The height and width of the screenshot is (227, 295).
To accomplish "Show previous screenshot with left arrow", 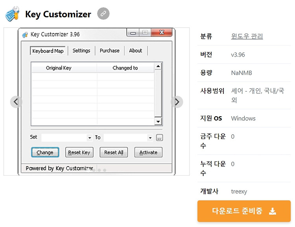I will [x=16, y=102].
